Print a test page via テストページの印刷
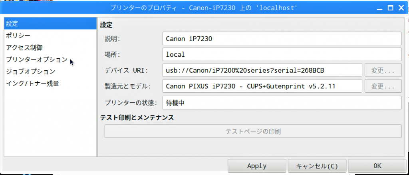This screenshot has width=409, height=175. (x=253, y=131)
